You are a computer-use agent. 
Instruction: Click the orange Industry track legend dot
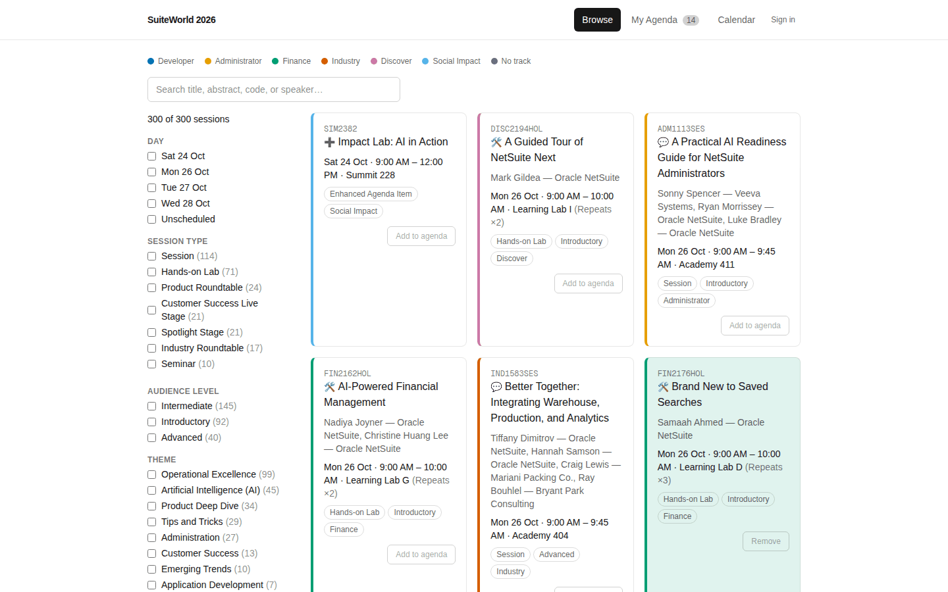tap(325, 61)
